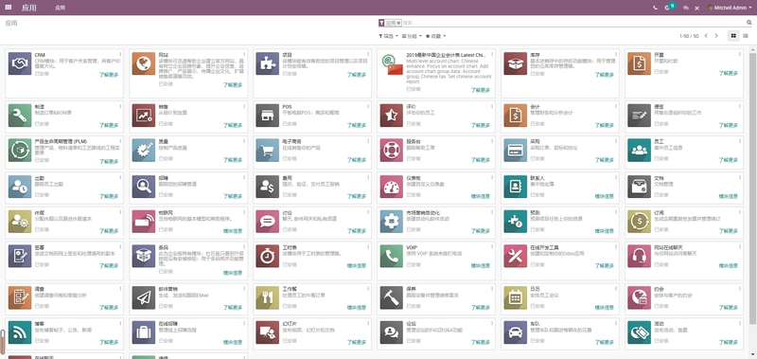Click 模块信息 on the 物联网 card
Screen dimensions: 757x359
[x=233, y=231]
